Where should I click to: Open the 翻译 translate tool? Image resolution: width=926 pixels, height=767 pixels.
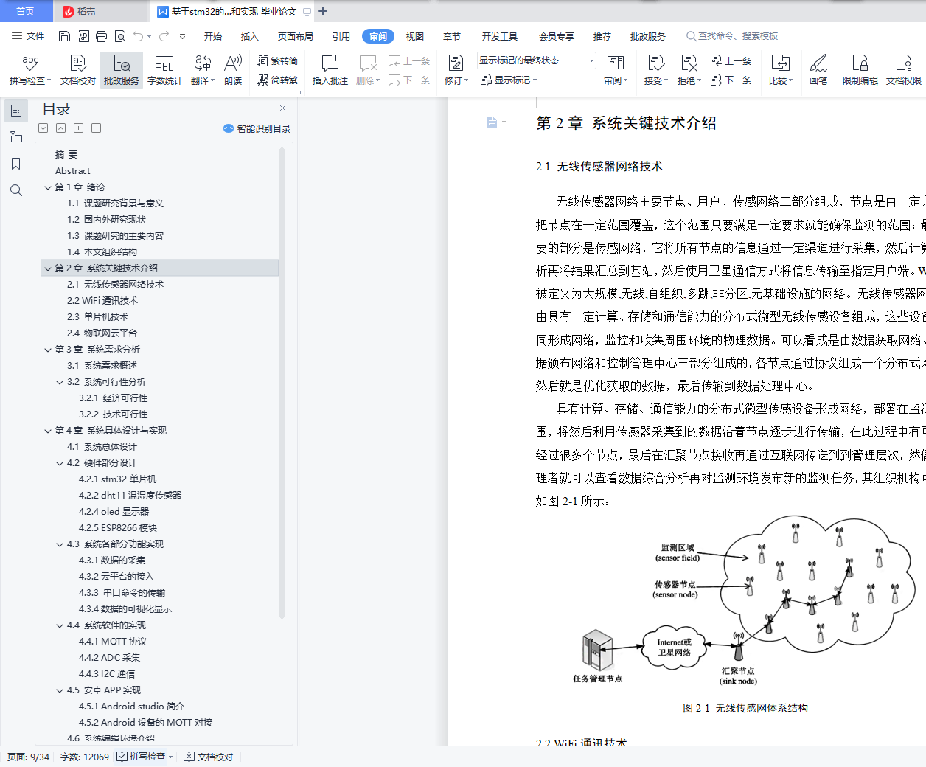(x=202, y=70)
